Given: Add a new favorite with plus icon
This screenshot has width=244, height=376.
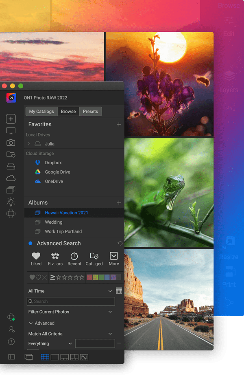Looking at the screenshot, I should 119,125.
